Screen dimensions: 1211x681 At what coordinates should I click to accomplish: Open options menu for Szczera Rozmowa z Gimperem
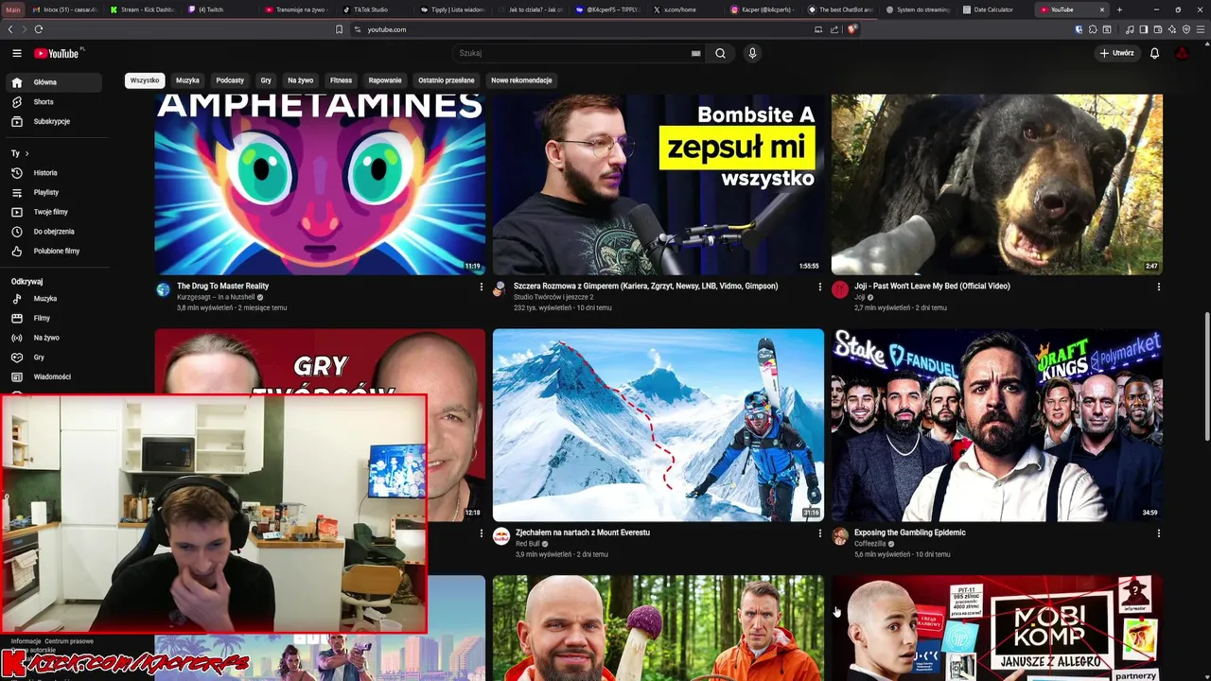click(x=819, y=287)
